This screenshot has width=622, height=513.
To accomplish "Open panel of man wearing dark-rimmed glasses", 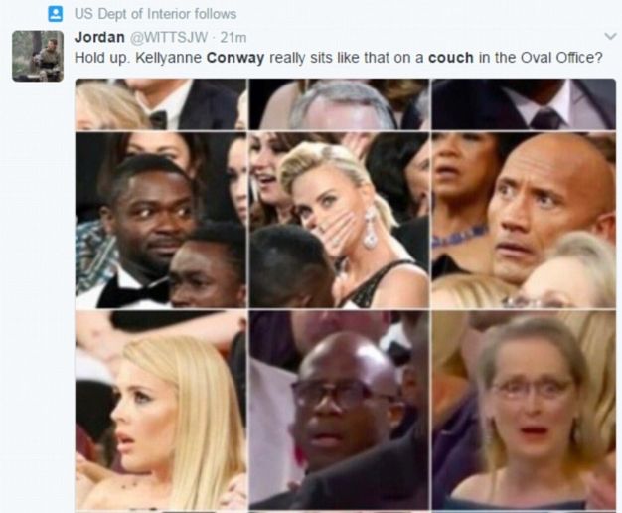I will click(339, 411).
